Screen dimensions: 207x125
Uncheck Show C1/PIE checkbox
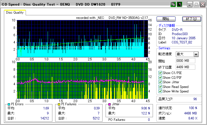(x=160, y=73)
